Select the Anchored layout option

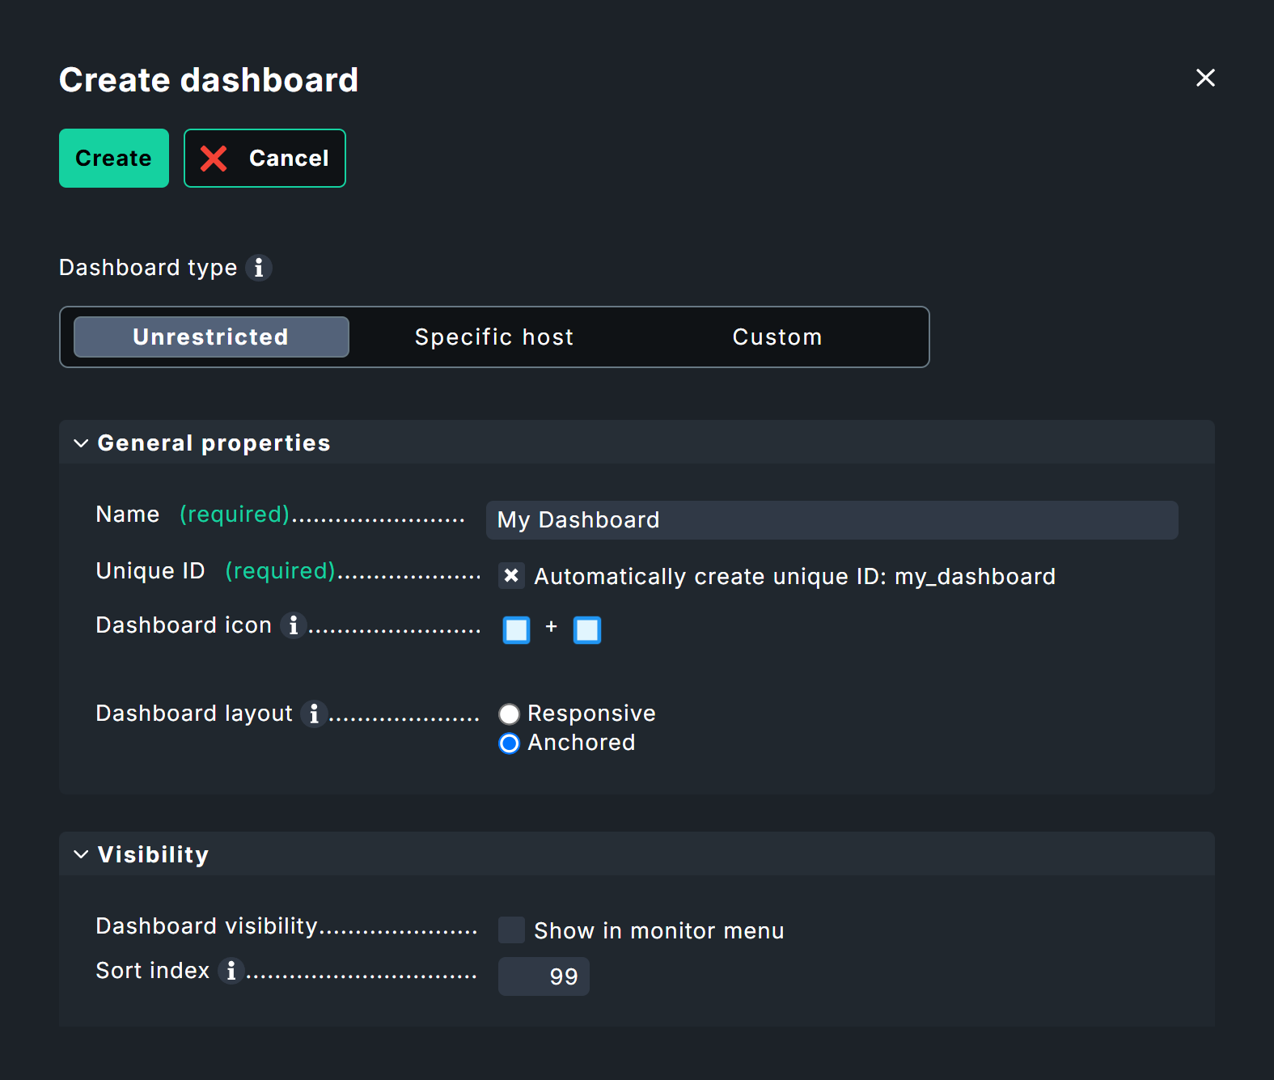509,743
